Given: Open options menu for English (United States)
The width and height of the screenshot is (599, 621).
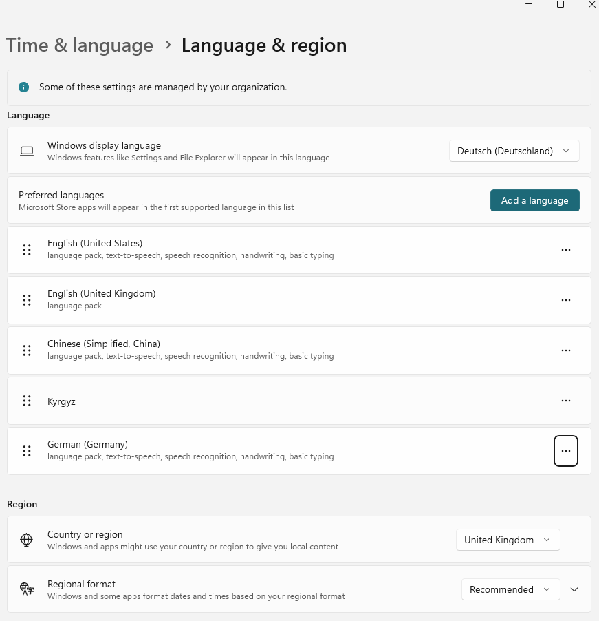Looking at the screenshot, I should click(x=566, y=250).
